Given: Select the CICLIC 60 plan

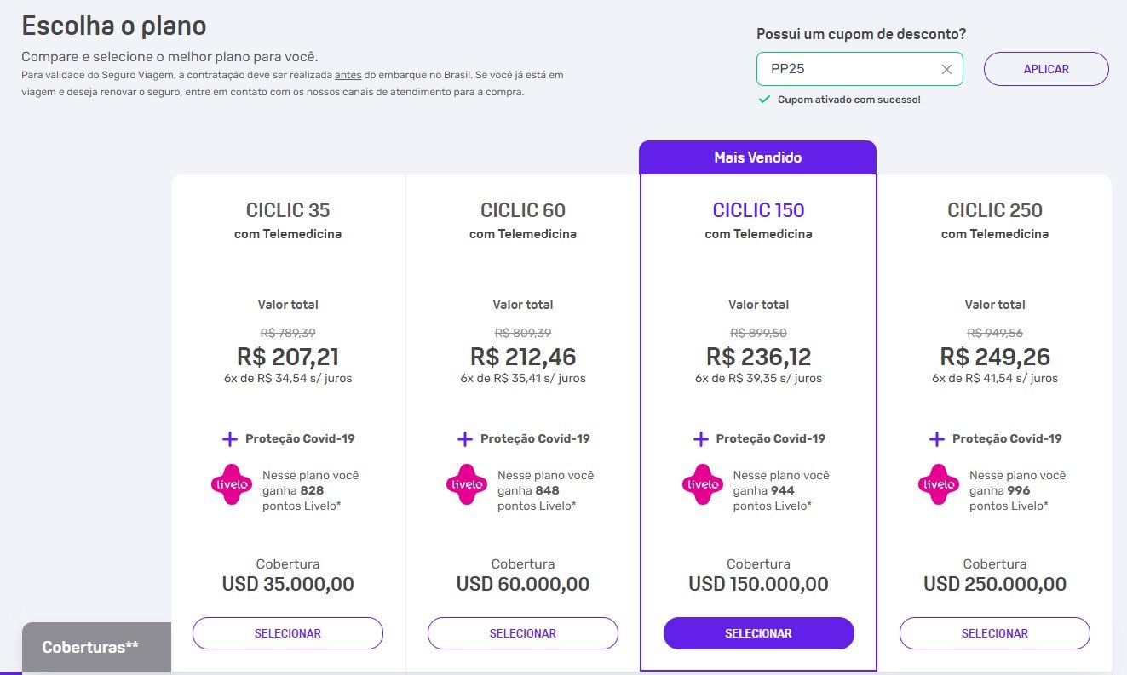Looking at the screenshot, I should pos(523,633).
